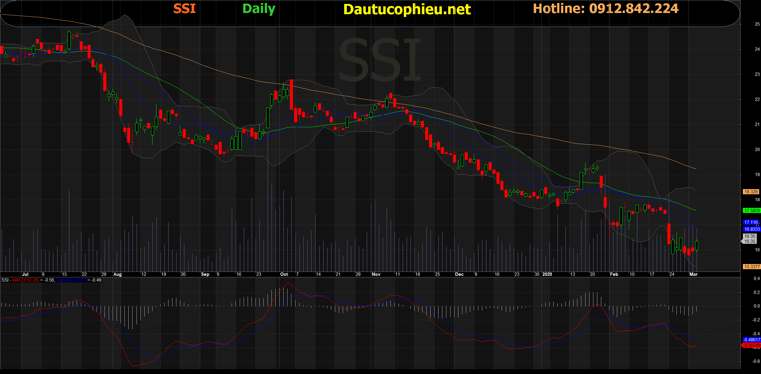Image resolution: width=761 pixels, height=374 pixels.
Task: Click the red -0.56249 MACD value tag
Action: (751, 345)
